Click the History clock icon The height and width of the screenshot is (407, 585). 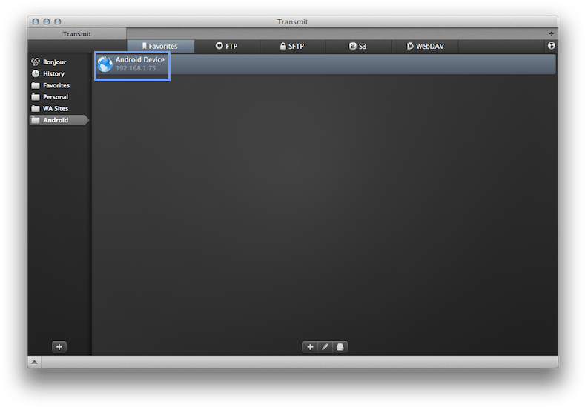click(36, 73)
